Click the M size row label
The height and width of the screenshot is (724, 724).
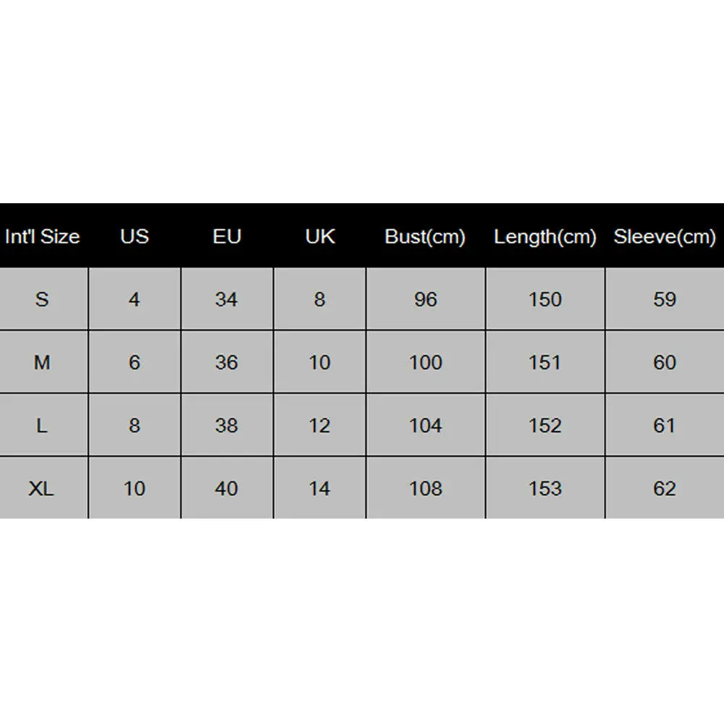pyautogui.click(x=42, y=362)
